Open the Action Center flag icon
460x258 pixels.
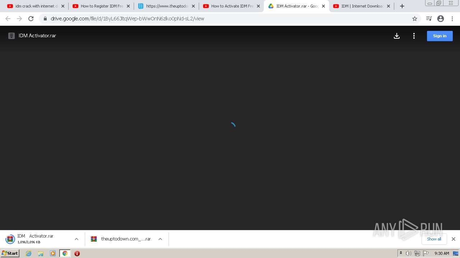[426, 253]
